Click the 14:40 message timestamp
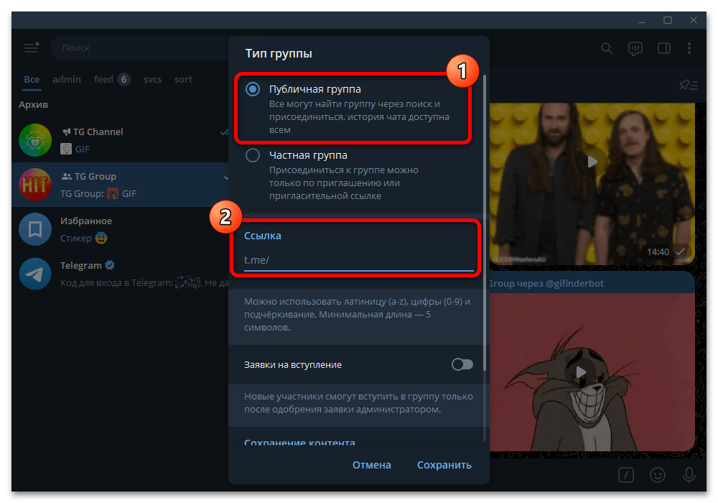 [x=658, y=252]
